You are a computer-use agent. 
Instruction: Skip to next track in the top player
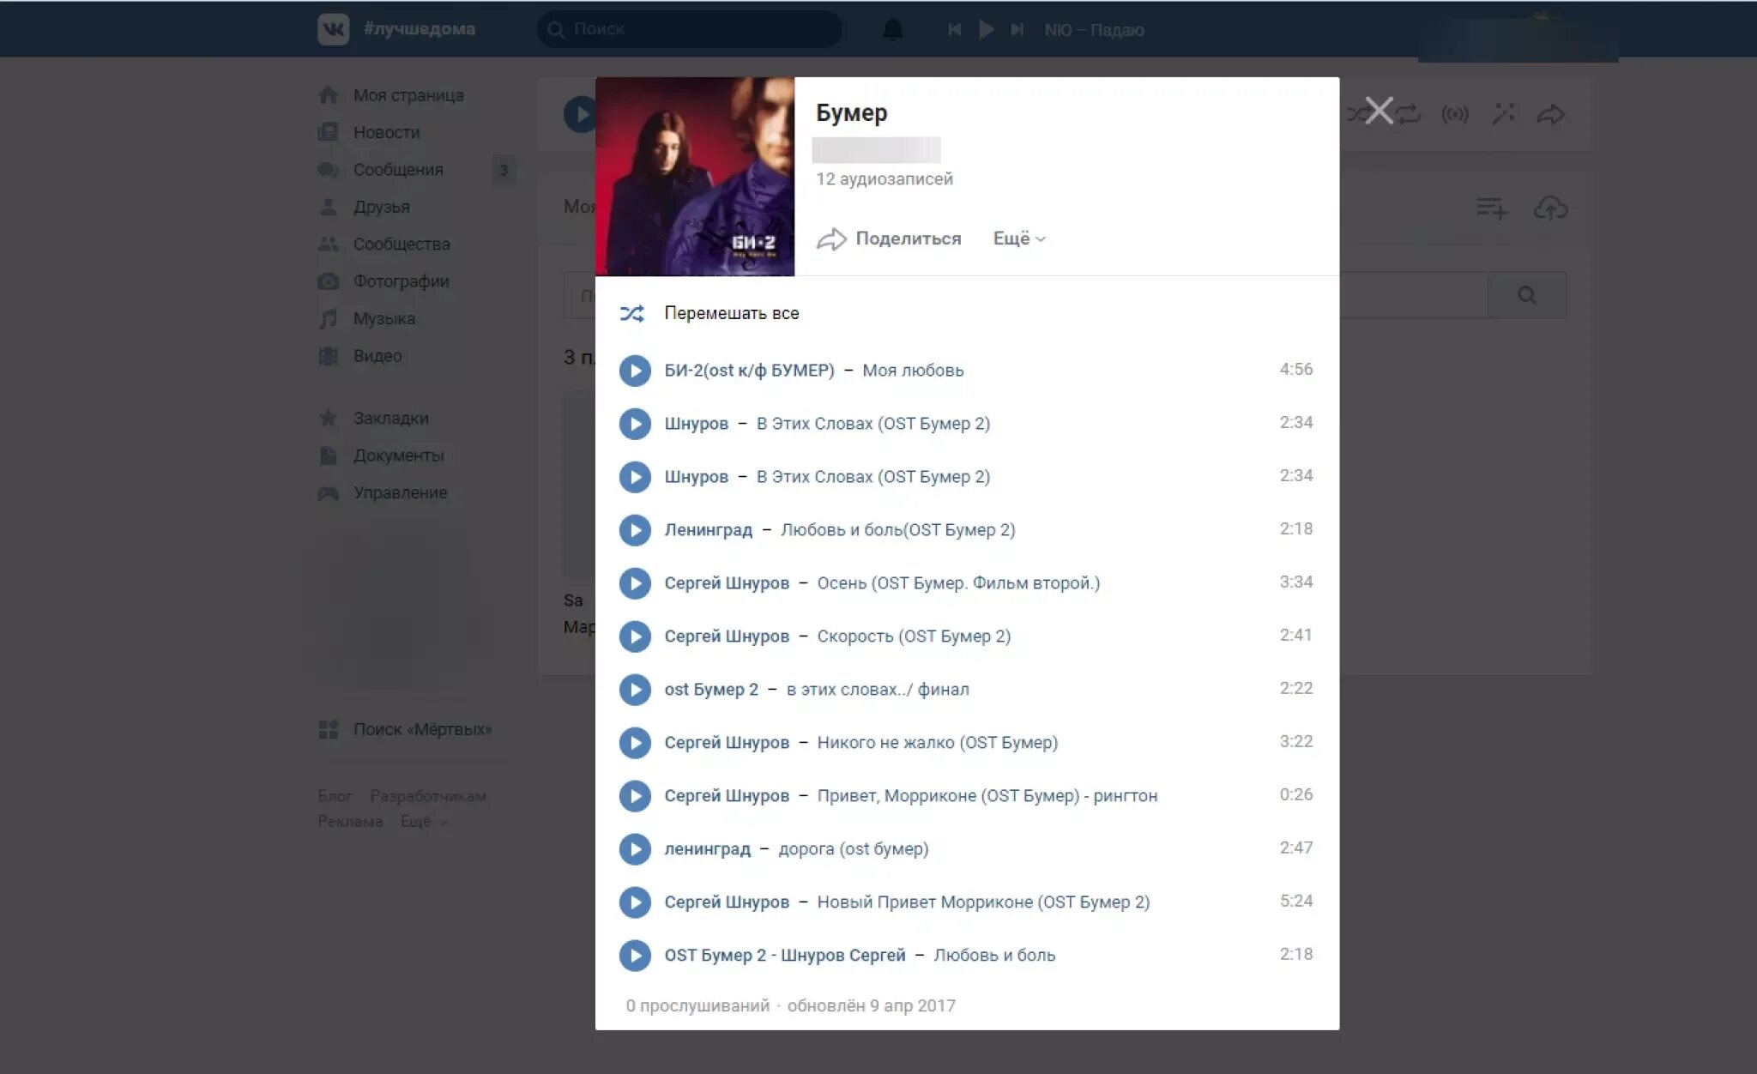pos(1017,30)
